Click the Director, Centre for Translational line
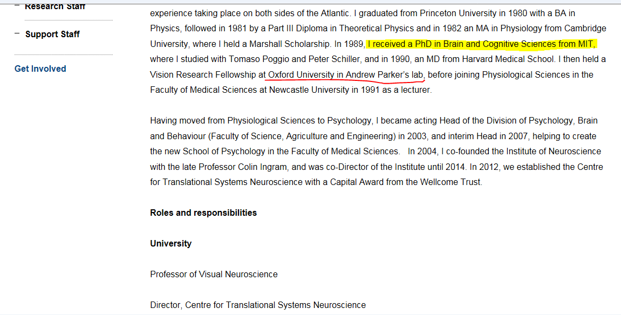The image size is (621, 315). click(x=258, y=305)
